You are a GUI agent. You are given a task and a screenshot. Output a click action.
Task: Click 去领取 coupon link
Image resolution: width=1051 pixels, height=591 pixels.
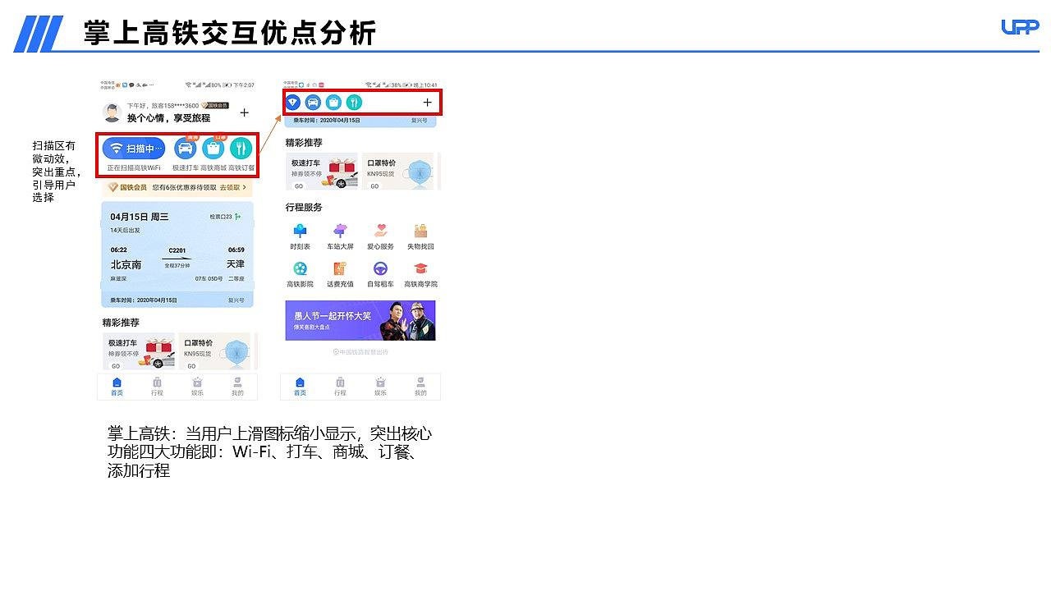[232, 187]
